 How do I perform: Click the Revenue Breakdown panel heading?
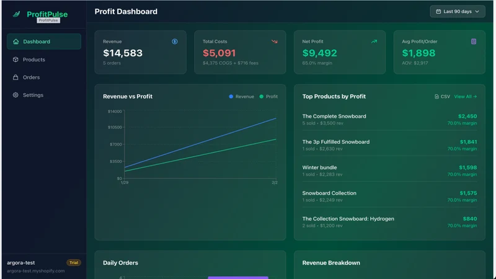point(331,263)
